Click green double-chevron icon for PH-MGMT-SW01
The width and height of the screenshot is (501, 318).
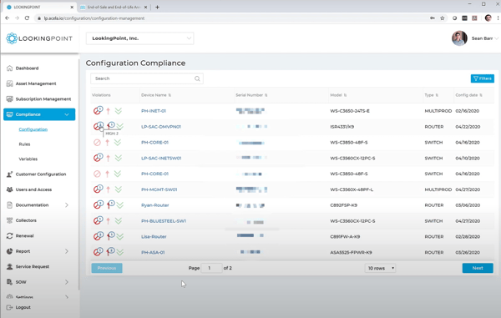pos(119,189)
